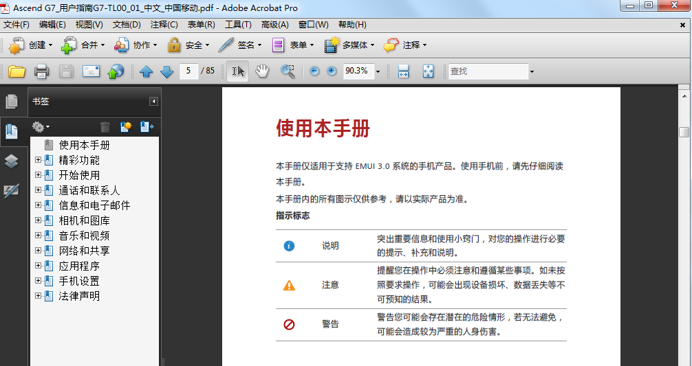This screenshot has width=692, height=366.
Task: Expand the 应用程序 bookmark
Action: pyautogui.click(x=39, y=266)
